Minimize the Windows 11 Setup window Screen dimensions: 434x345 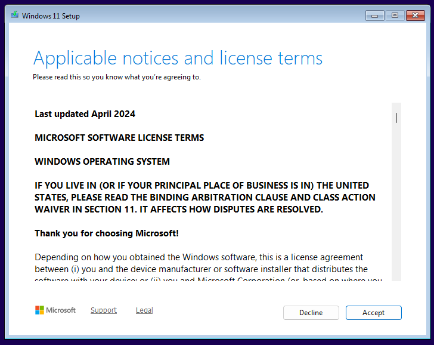pos(374,16)
